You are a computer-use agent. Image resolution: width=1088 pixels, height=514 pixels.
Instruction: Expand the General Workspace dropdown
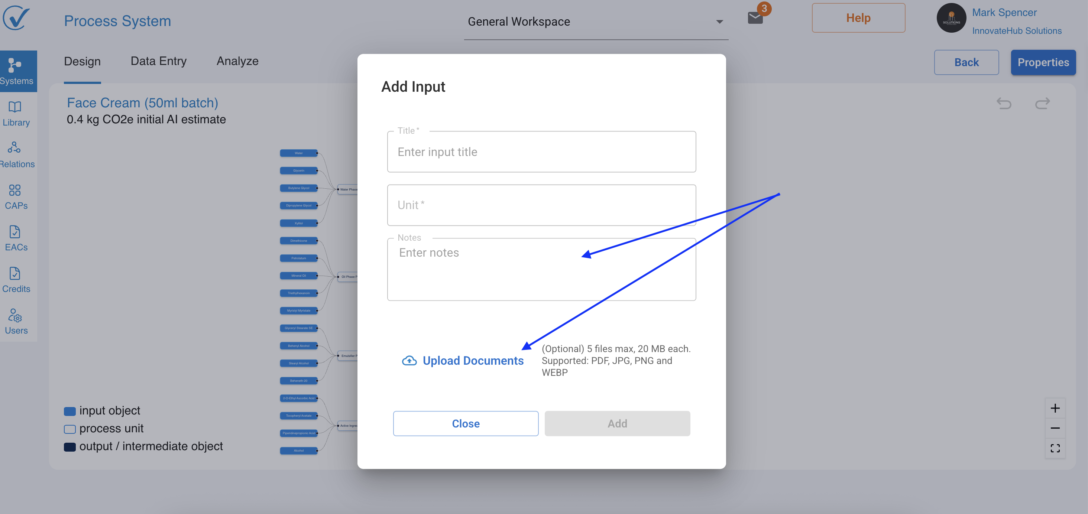(x=596, y=22)
